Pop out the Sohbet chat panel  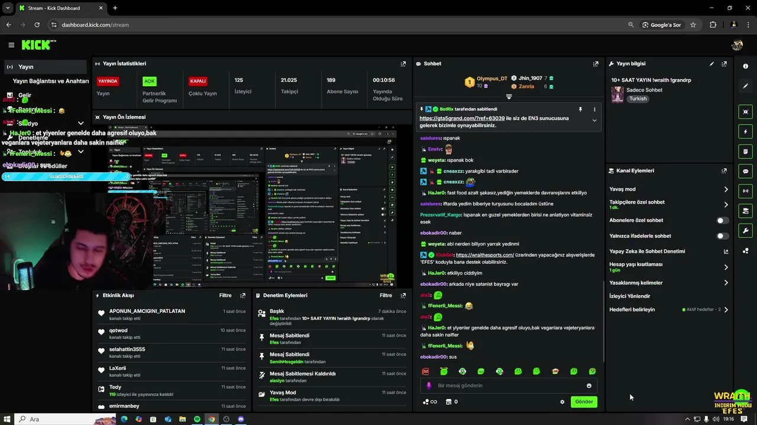click(596, 64)
